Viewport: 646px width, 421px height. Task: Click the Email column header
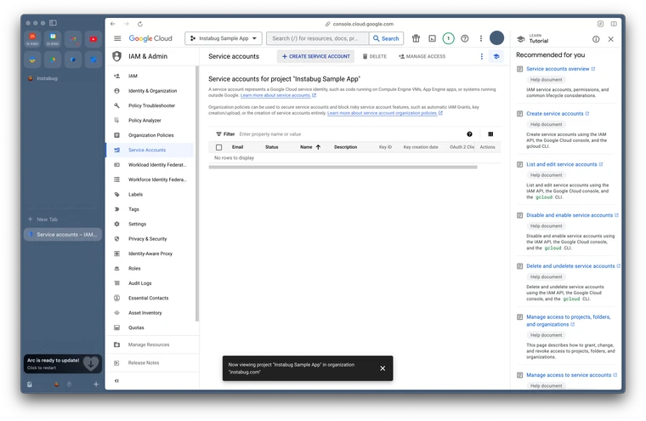tap(238, 147)
